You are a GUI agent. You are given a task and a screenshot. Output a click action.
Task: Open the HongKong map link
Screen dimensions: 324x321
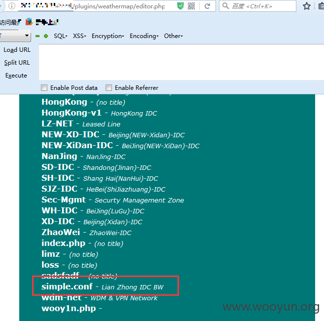(x=64, y=102)
